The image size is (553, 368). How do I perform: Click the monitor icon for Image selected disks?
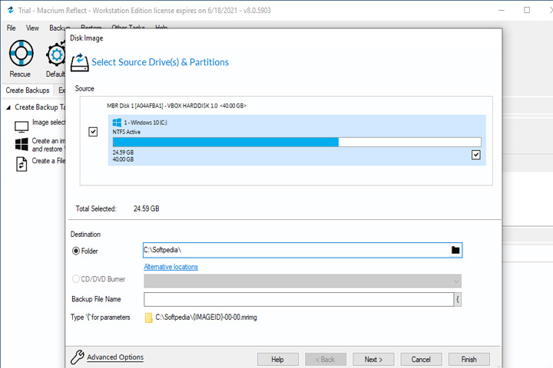[22, 127]
